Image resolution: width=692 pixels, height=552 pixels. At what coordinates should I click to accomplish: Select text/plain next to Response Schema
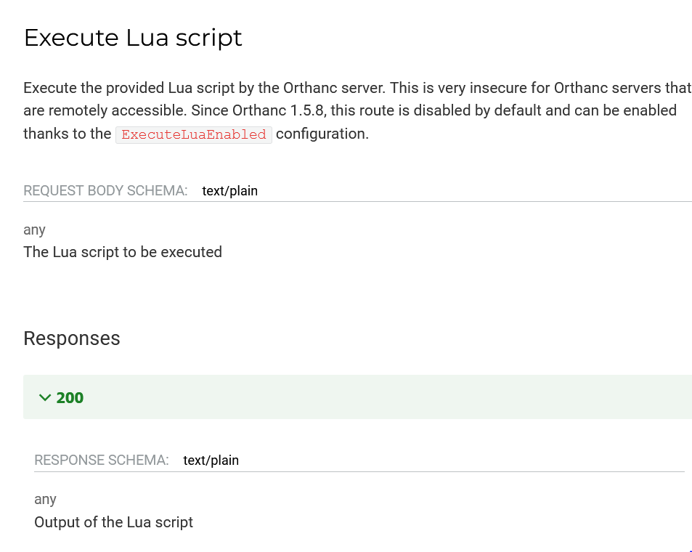point(211,460)
